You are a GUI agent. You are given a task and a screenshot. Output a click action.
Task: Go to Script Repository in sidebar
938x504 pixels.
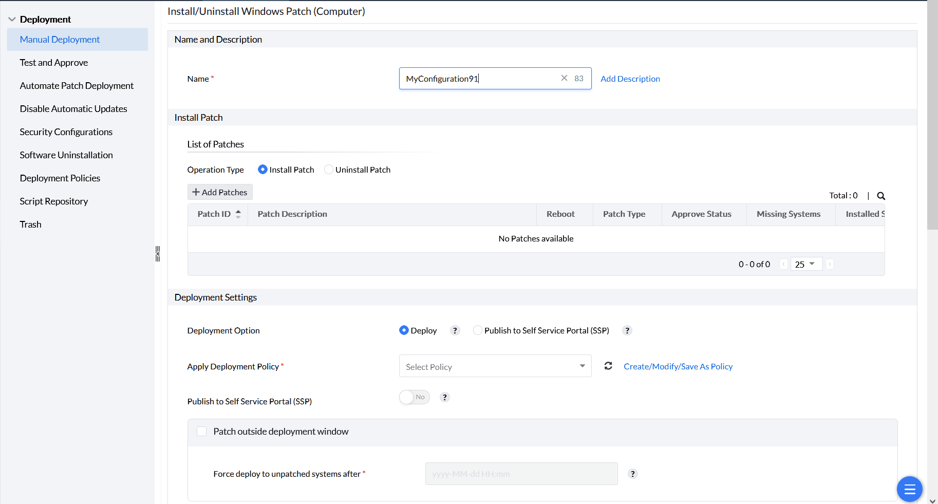(54, 201)
